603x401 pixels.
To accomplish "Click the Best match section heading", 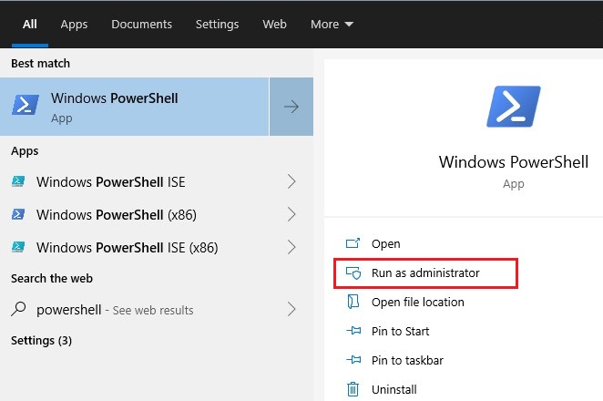I will pos(40,63).
